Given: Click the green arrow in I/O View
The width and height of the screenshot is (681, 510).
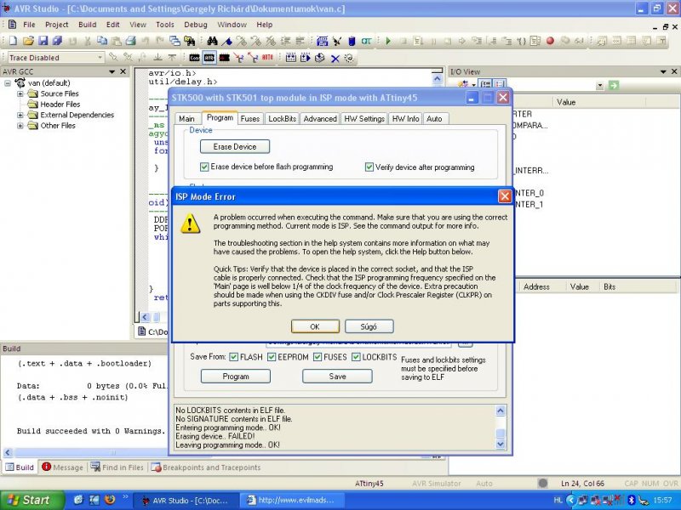Looking at the screenshot, I should pos(613,85).
